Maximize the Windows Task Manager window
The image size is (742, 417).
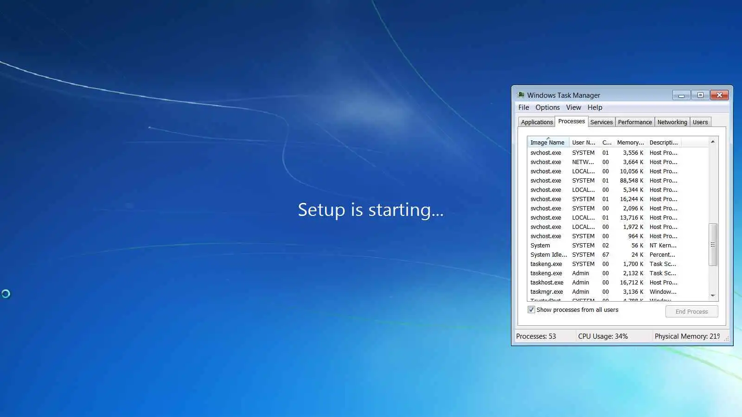click(x=700, y=95)
